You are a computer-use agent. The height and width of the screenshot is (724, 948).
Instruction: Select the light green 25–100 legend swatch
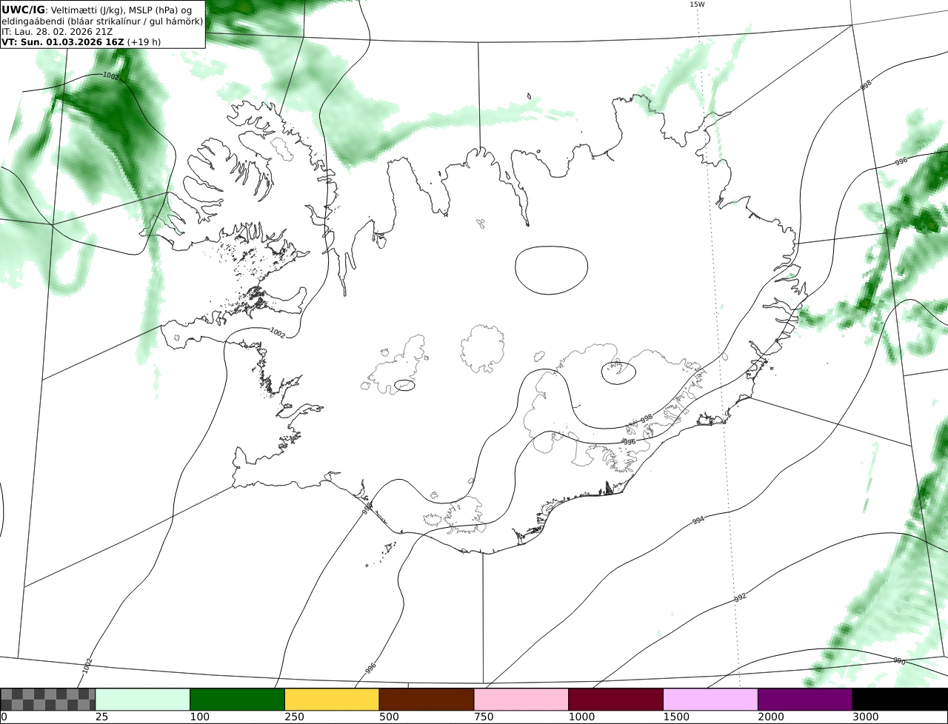(143, 700)
